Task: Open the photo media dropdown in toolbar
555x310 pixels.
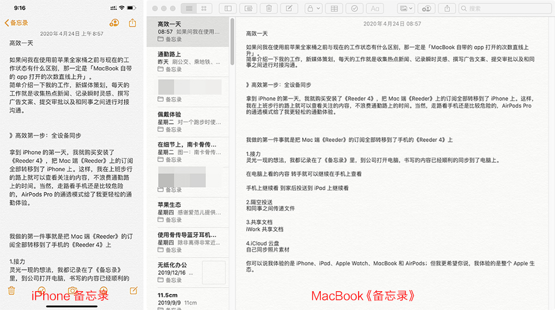Action: click(406, 8)
